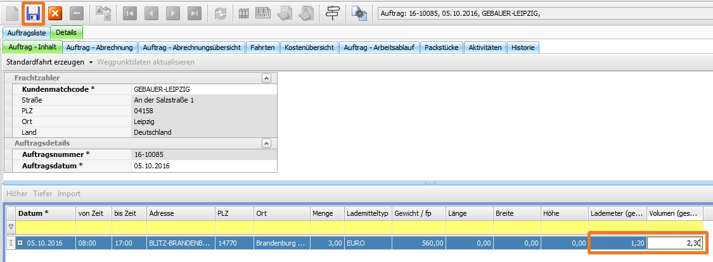Click the orange X cancel icon
713x262 pixels.
coord(55,13)
